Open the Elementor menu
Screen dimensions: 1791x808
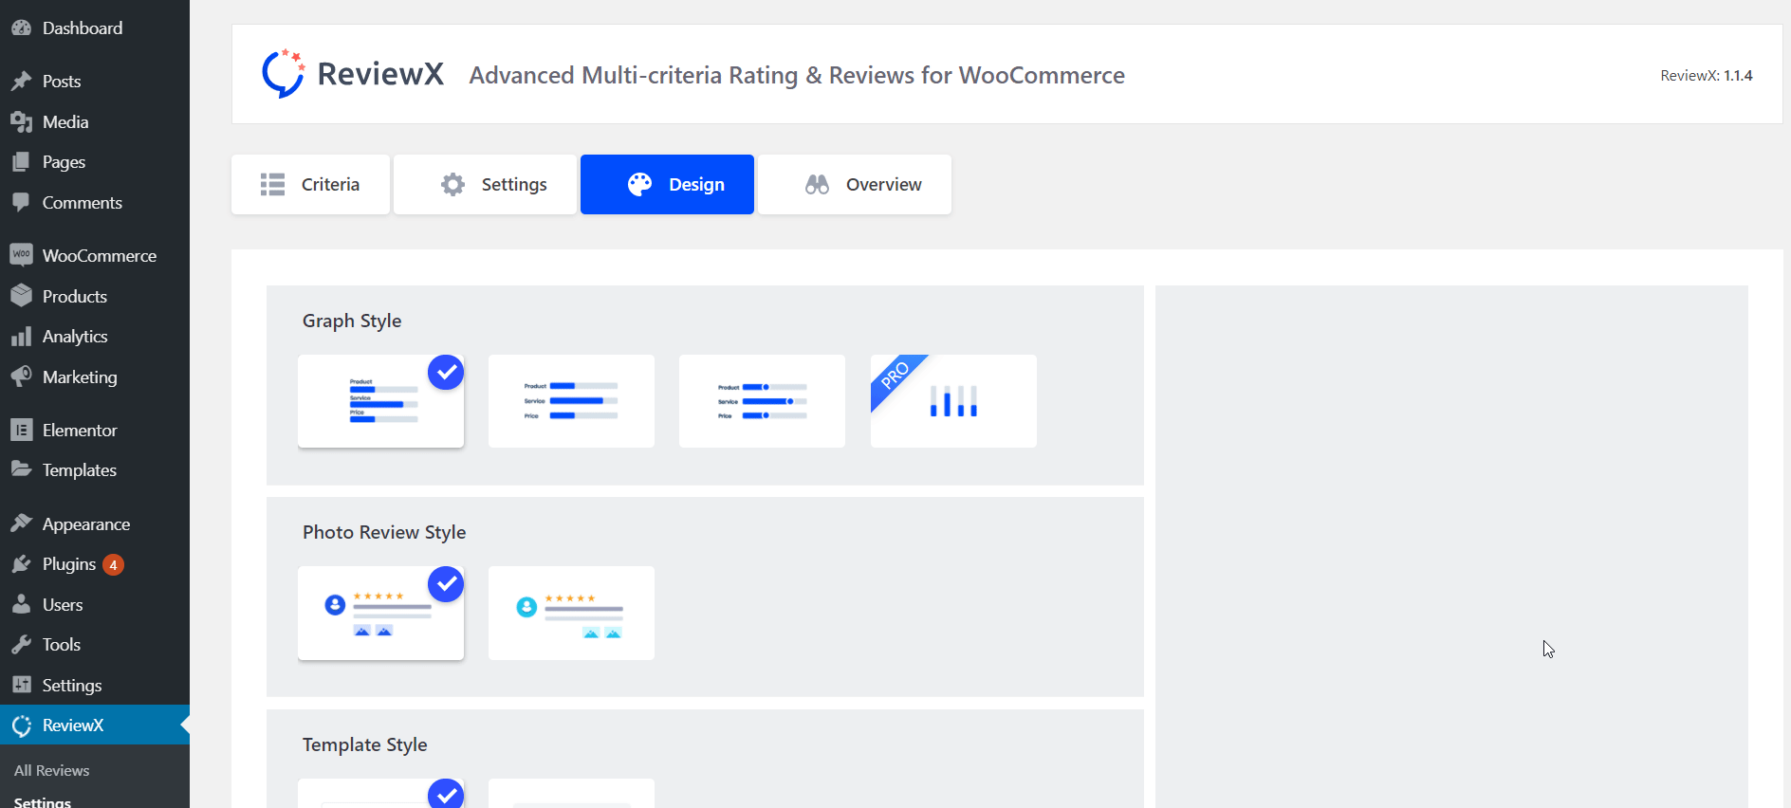pos(95,430)
